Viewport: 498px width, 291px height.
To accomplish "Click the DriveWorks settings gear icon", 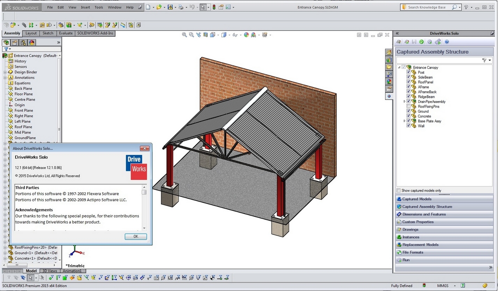I will click(430, 42).
